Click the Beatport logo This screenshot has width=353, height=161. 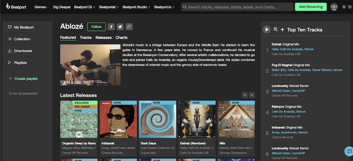coord(16,7)
